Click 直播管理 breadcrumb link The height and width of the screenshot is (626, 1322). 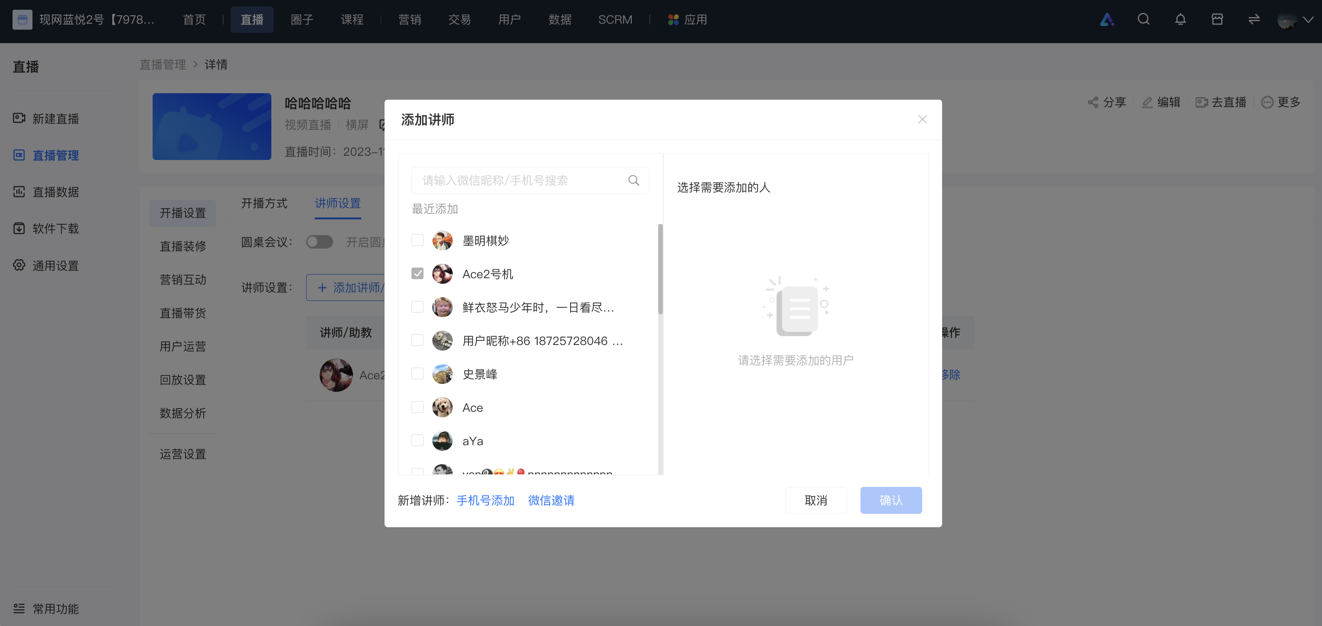(163, 64)
